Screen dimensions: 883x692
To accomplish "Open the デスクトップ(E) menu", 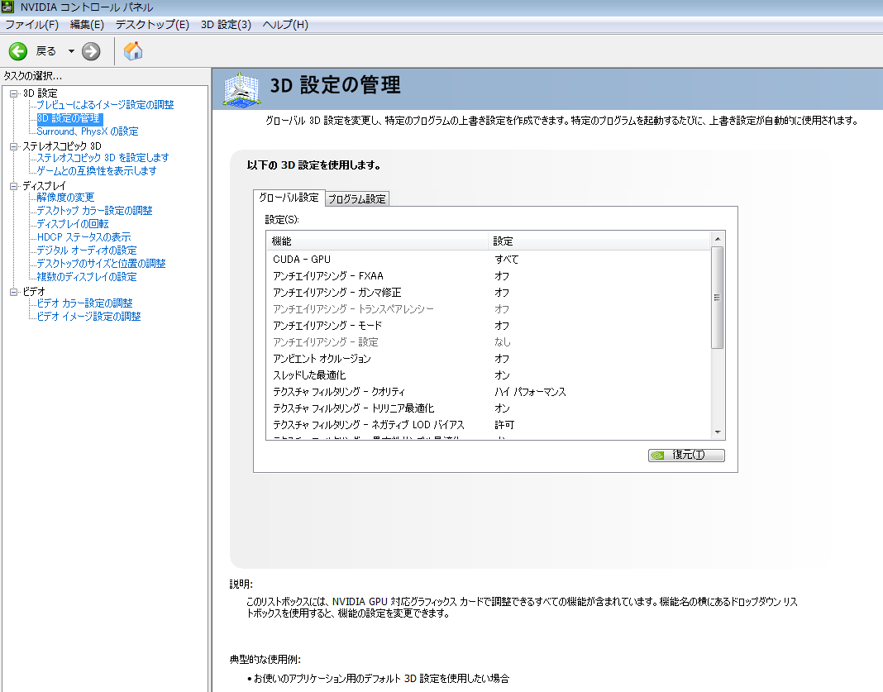I will pyautogui.click(x=152, y=25).
